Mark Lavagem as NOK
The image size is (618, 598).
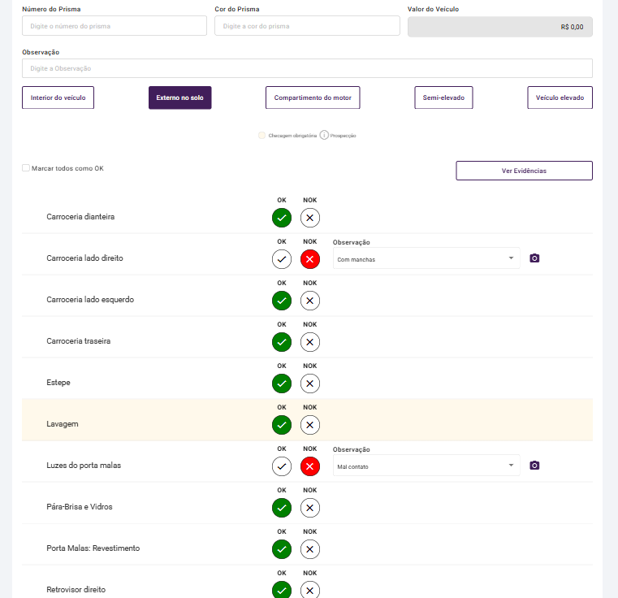(309, 424)
